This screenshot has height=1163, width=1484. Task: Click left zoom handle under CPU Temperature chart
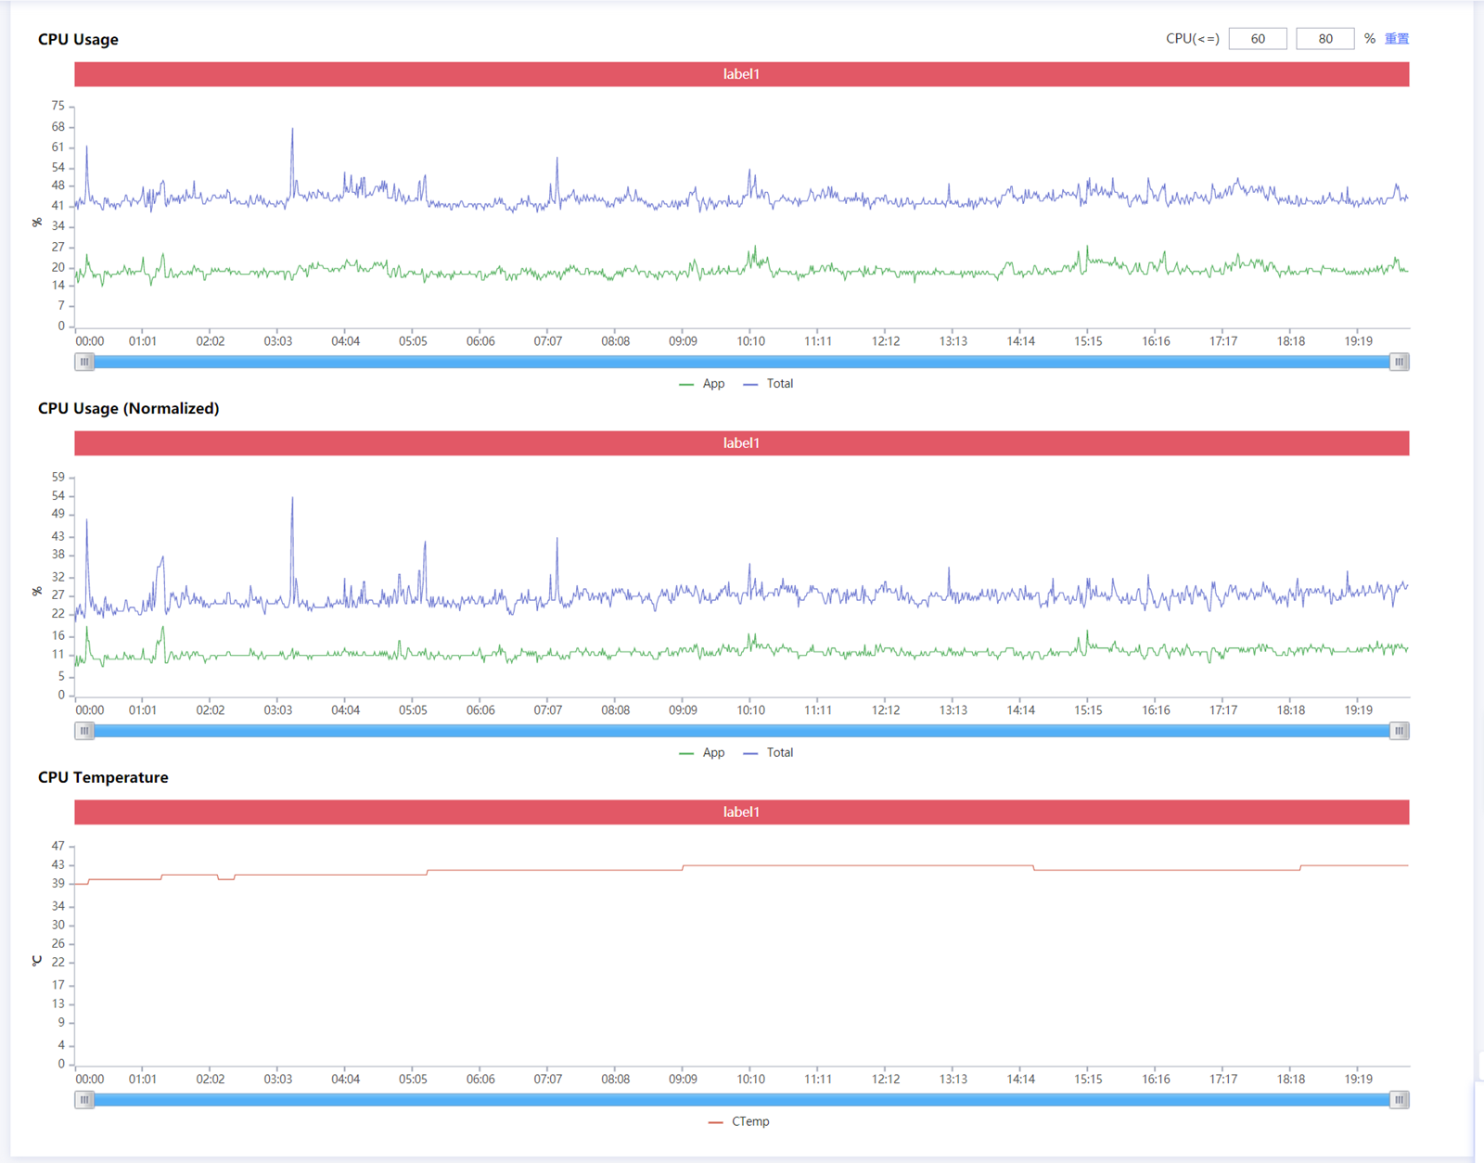tap(84, 1100)
